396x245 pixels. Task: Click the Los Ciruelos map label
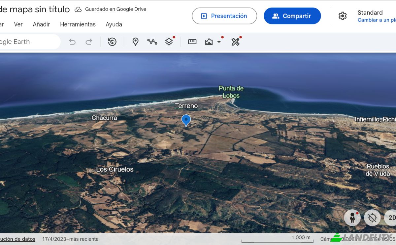point(115,169)
